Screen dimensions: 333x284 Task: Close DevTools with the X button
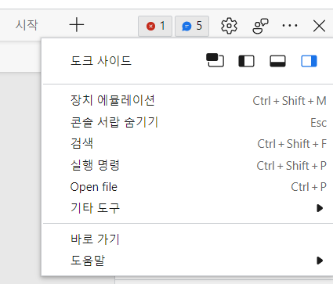pyautogui.click(x=319, y=26)
